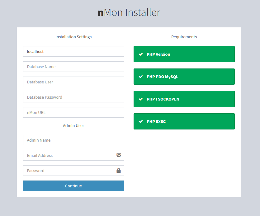Screen dimensions: 260x216
Task: Click the checkmark icon beside PHP FSOCKOPEN
Action: (x=141, y=99)
